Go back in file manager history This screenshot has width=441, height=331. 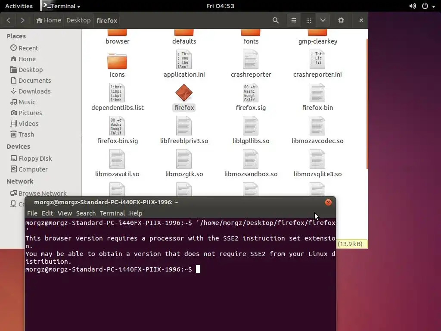(9, 20)
